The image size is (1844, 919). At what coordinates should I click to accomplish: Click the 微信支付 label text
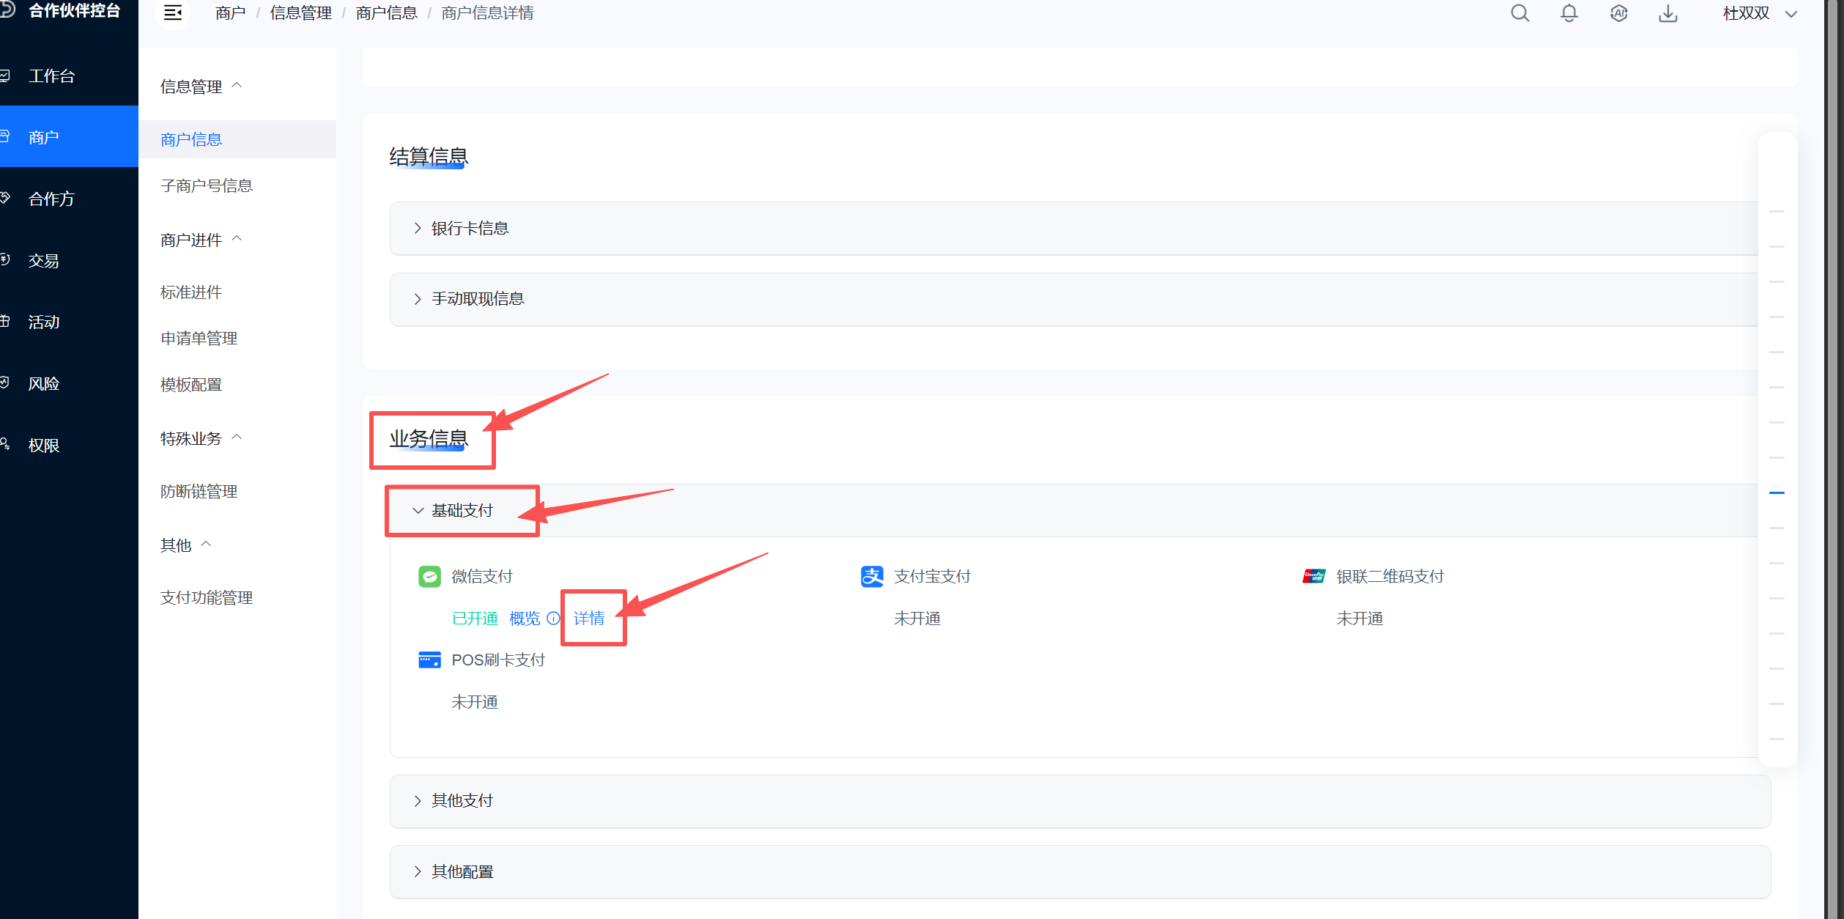[482, 577]
